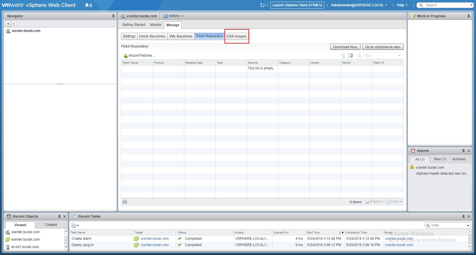Open the Help dropdown menu

(402, 5)
